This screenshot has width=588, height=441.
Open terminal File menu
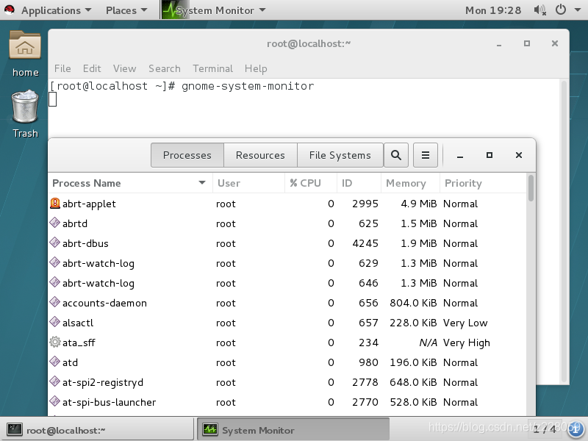(62, 68)
